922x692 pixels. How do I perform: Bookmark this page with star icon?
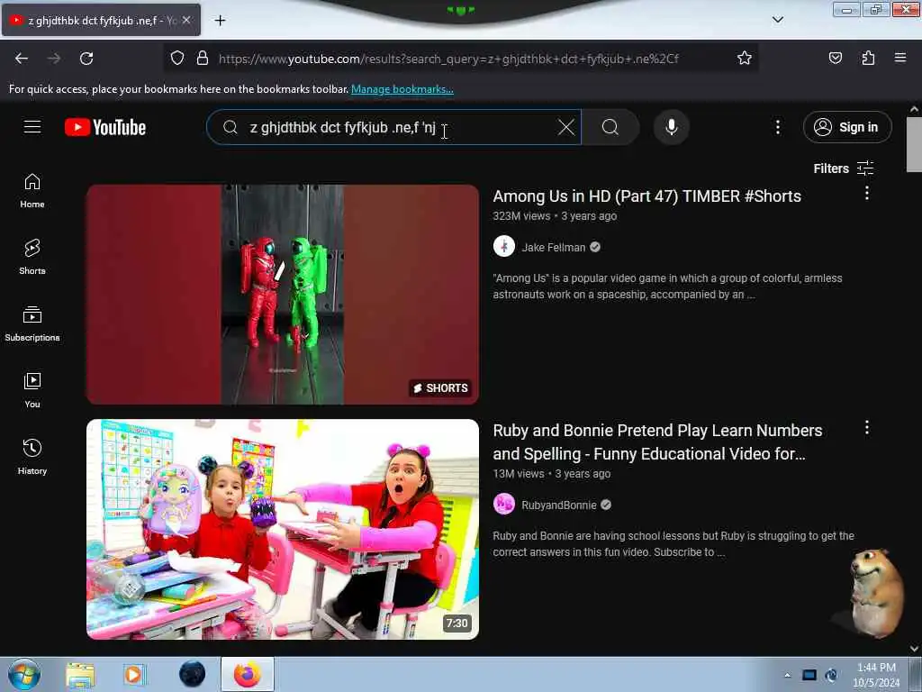point(745,58)
